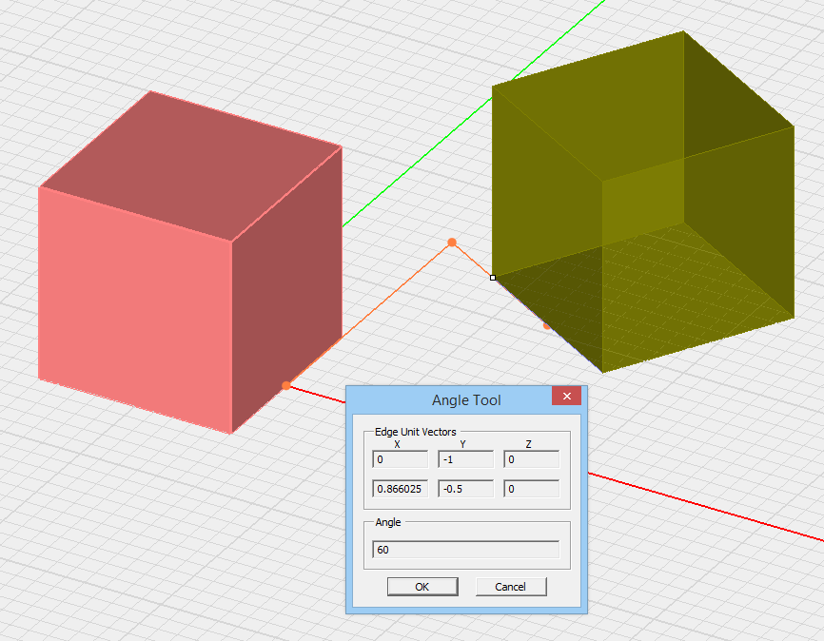824x641 pixels.
Task: Click the orange endpoint beside the pink cube
Action: pyautogui.click(x=285, y=385)
